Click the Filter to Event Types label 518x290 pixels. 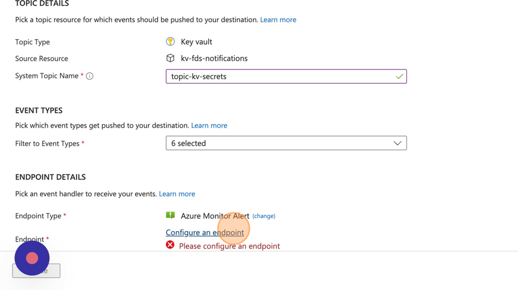point(47,143)
